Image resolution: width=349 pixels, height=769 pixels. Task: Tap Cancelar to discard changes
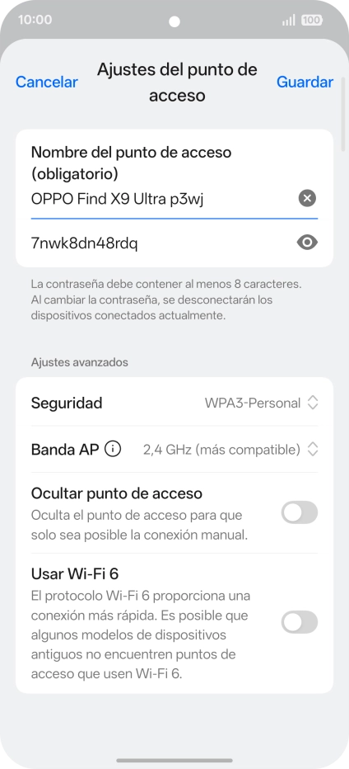tap(46, 82)
